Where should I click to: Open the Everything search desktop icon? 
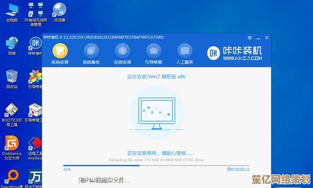tap(12, 179)
